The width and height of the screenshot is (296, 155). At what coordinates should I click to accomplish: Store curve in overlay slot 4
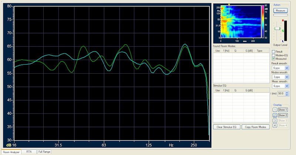click(275, 125)
